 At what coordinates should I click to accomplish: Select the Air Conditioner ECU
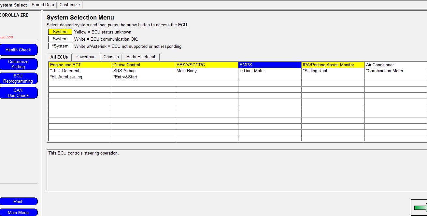[x=395, y=65]
